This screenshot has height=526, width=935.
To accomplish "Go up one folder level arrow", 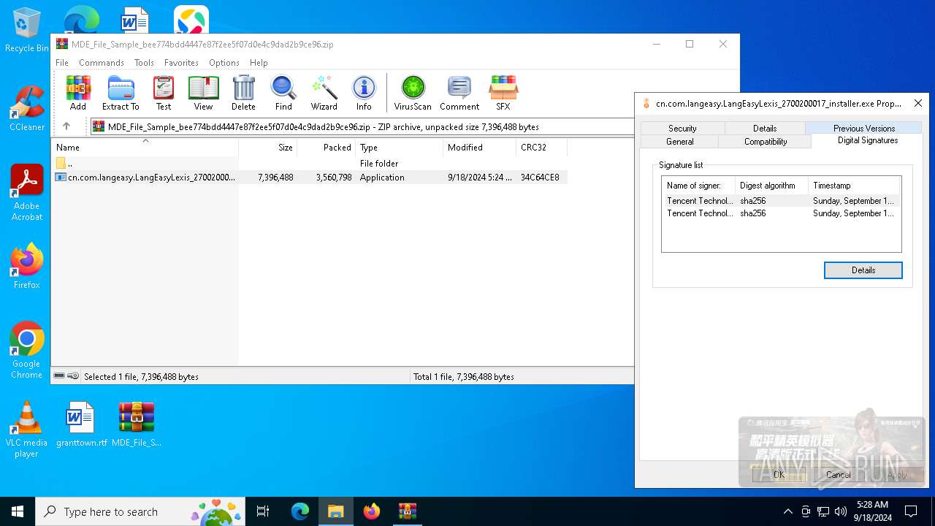I will [x=66, y=126].
